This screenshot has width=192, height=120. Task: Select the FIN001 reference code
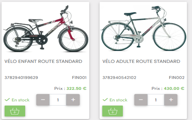click(x=79, y=78)
